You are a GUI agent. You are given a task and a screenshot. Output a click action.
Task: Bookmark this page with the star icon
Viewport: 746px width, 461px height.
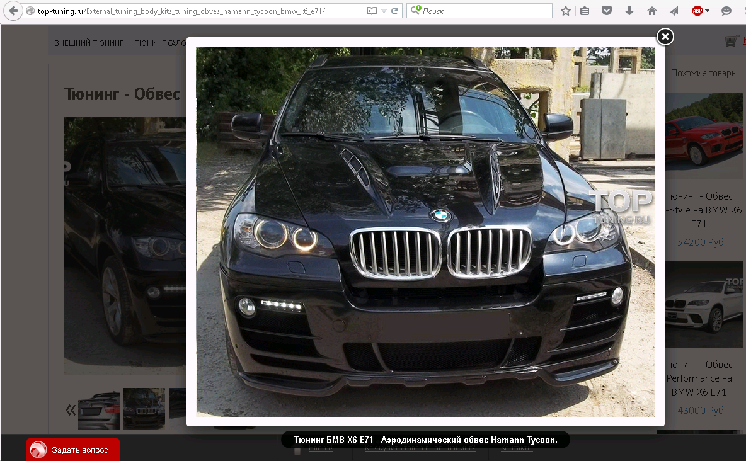[x=565, y=11]
